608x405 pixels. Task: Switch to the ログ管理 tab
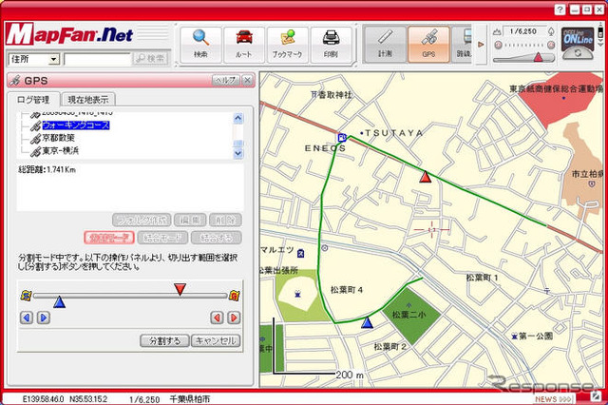pyautogui.click(x=33, y=100)
